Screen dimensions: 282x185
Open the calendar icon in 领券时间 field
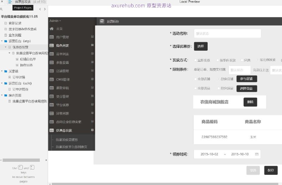point(257,154)
